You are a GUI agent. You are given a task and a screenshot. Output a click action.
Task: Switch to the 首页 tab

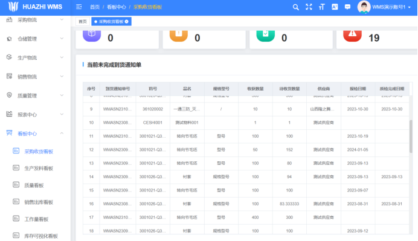(83, 22)
